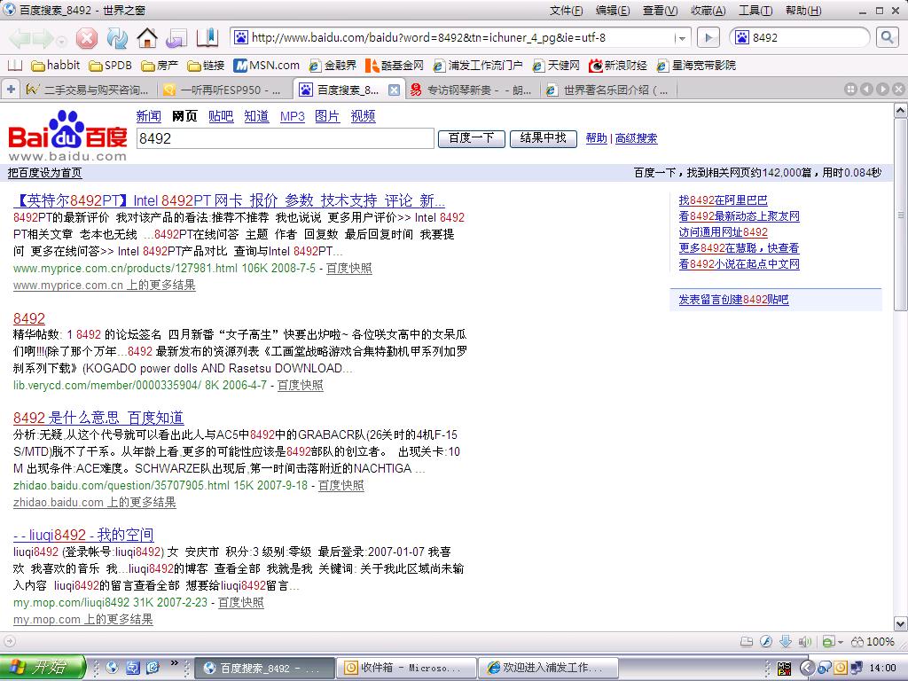Open 发表留言创建8492贴吧 link
The width and height of the screenshot is (908, 681).
733,300
